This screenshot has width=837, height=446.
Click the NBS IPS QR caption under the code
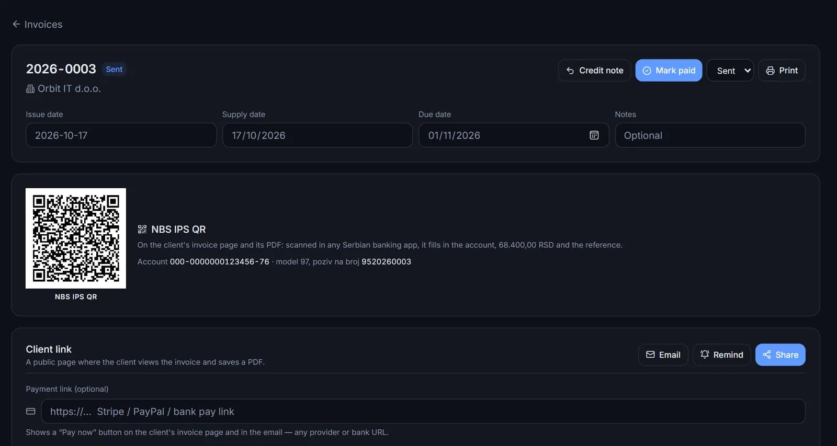point(76,297)
